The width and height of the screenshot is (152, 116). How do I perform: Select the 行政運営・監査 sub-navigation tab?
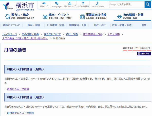click(x=56, y=25)
